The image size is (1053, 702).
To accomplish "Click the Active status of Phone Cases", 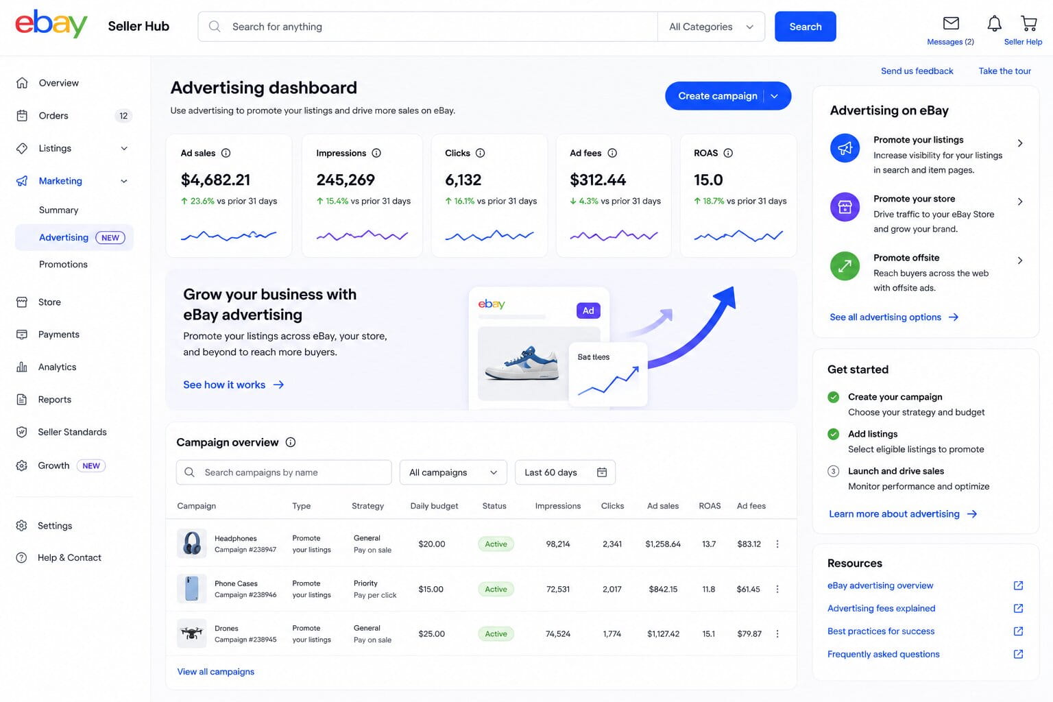I will click(496, 589).
